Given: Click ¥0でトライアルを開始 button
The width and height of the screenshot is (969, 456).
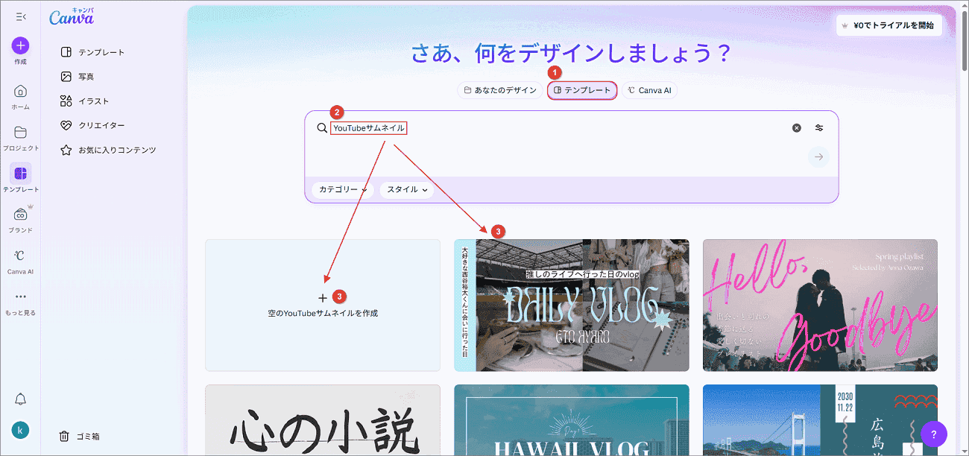Looking at the screenshot, I should click(x=888, y=25).
